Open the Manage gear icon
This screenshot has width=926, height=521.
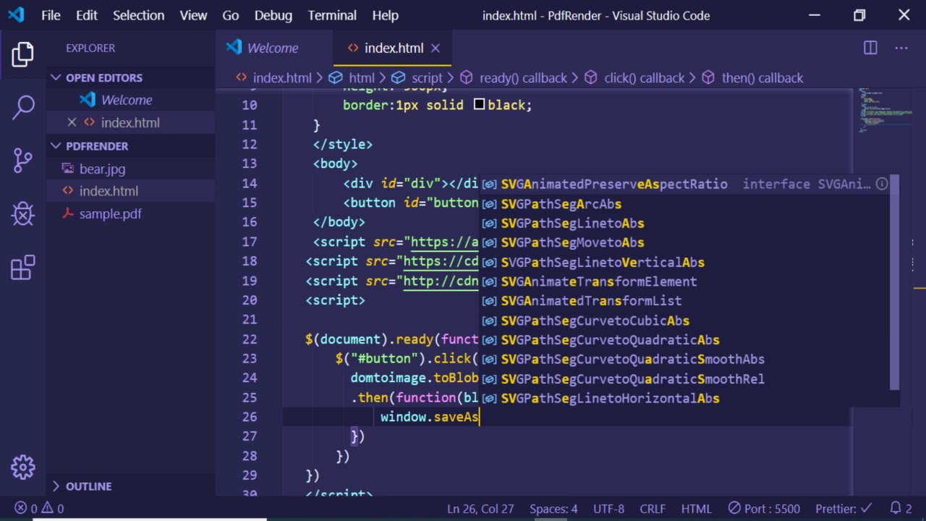click(x=23, y=467)
